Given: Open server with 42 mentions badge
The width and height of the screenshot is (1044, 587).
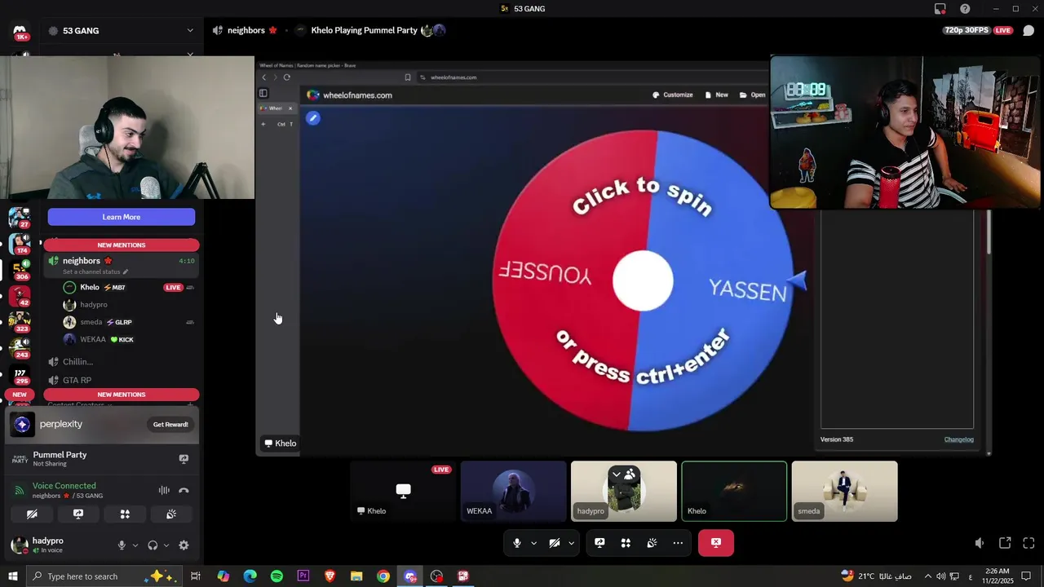Looking at the screenshot, I should pos(19,295).
